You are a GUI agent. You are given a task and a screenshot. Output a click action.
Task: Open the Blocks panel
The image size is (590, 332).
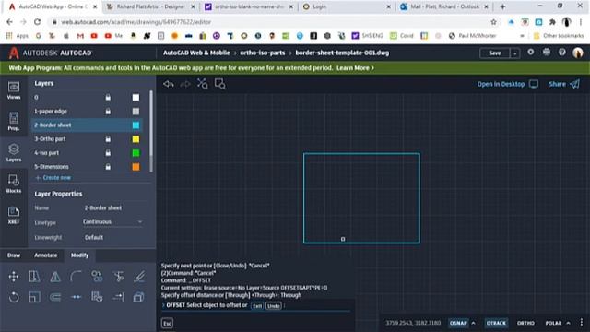[14, 184]
